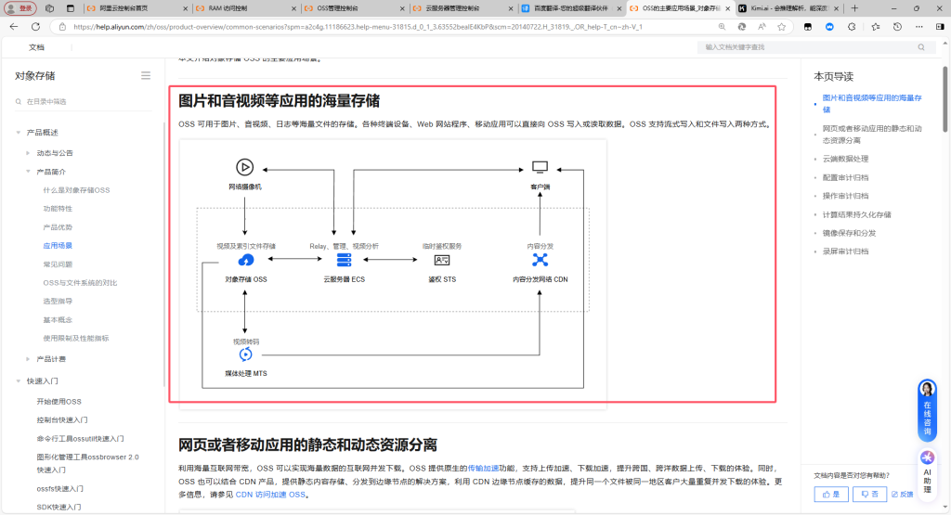951x515 pixels.
Task: Expand the 产品计费 tree node
Action: 29,358
